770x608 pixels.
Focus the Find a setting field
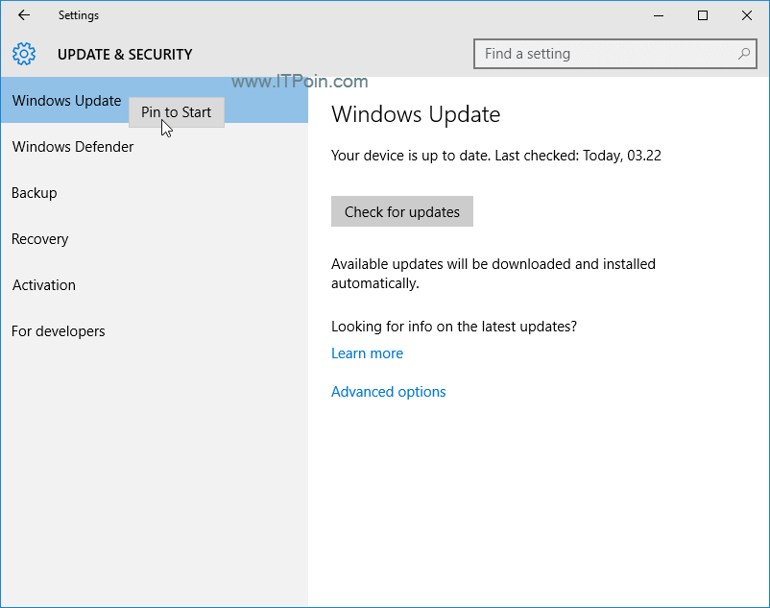pyautogui.click(x=614, y=54)
